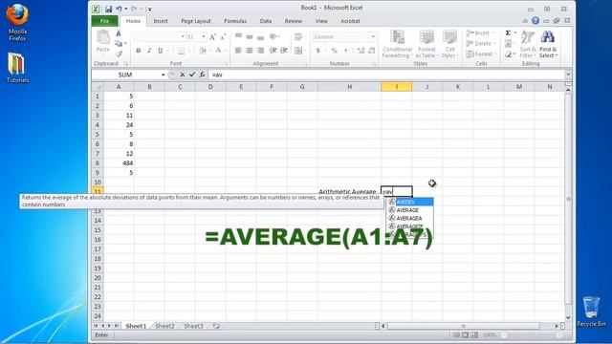Image resolution: width=612 pixels, height=344 pixels.
Task: Click the Copy icon in Clipboard group
Action: (119, 43)
